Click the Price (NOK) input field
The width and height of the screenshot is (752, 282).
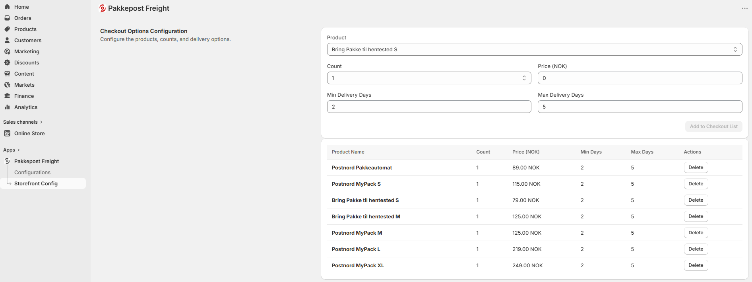pyautogui.click(x=640, y=78)
